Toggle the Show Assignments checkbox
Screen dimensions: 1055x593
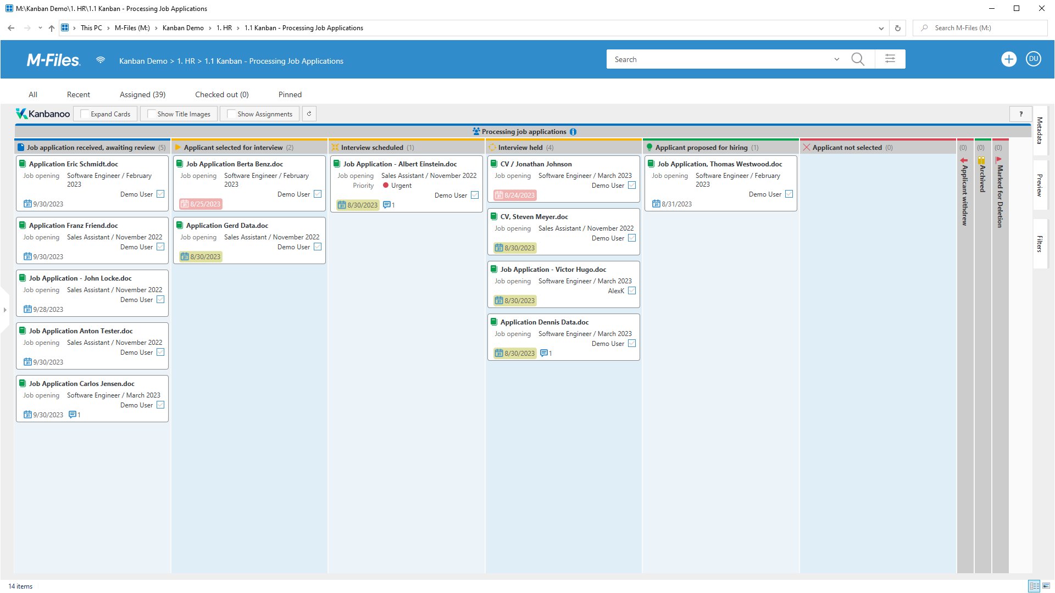231,114
